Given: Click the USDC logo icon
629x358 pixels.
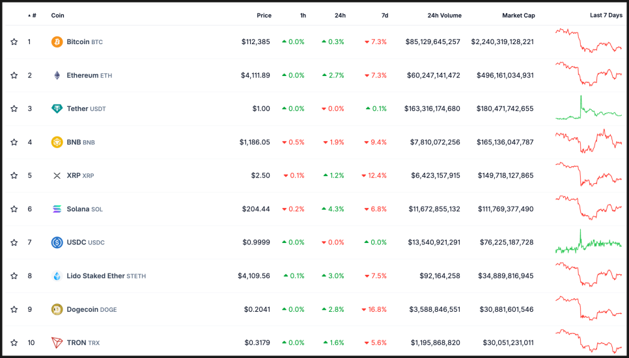Looking at the screenshot, I should point(57,242).
